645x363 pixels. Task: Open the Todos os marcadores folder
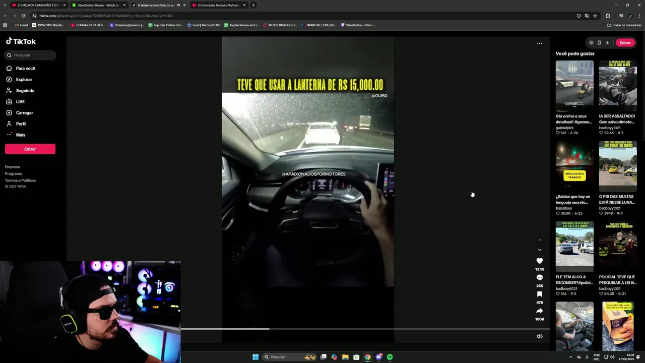(624, 25)
